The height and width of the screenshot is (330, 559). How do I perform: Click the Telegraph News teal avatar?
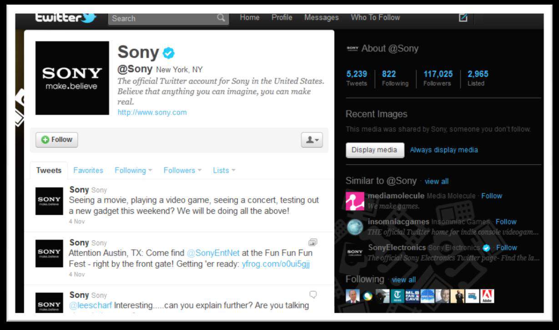[398, 296]
